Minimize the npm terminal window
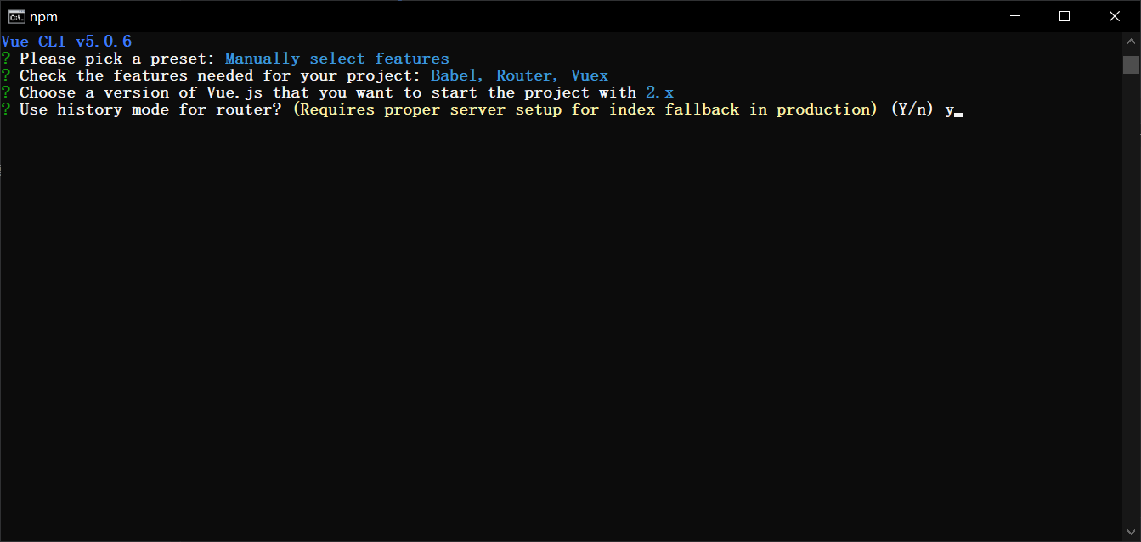The image size is (1141, 542). (x=1016, y=16)
